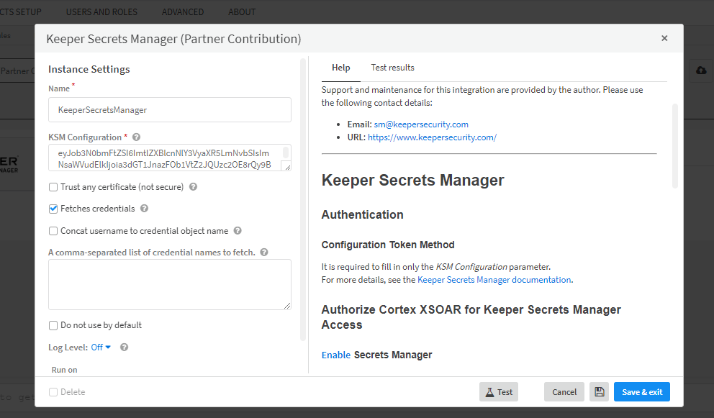
Task: Click help icon beside Trust any certificate
Action: pyautogui.click(x=193, y=187)
